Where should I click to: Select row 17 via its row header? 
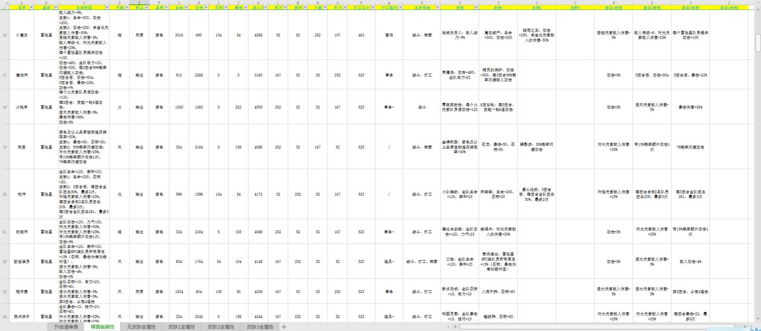click(x=5, y=74)
